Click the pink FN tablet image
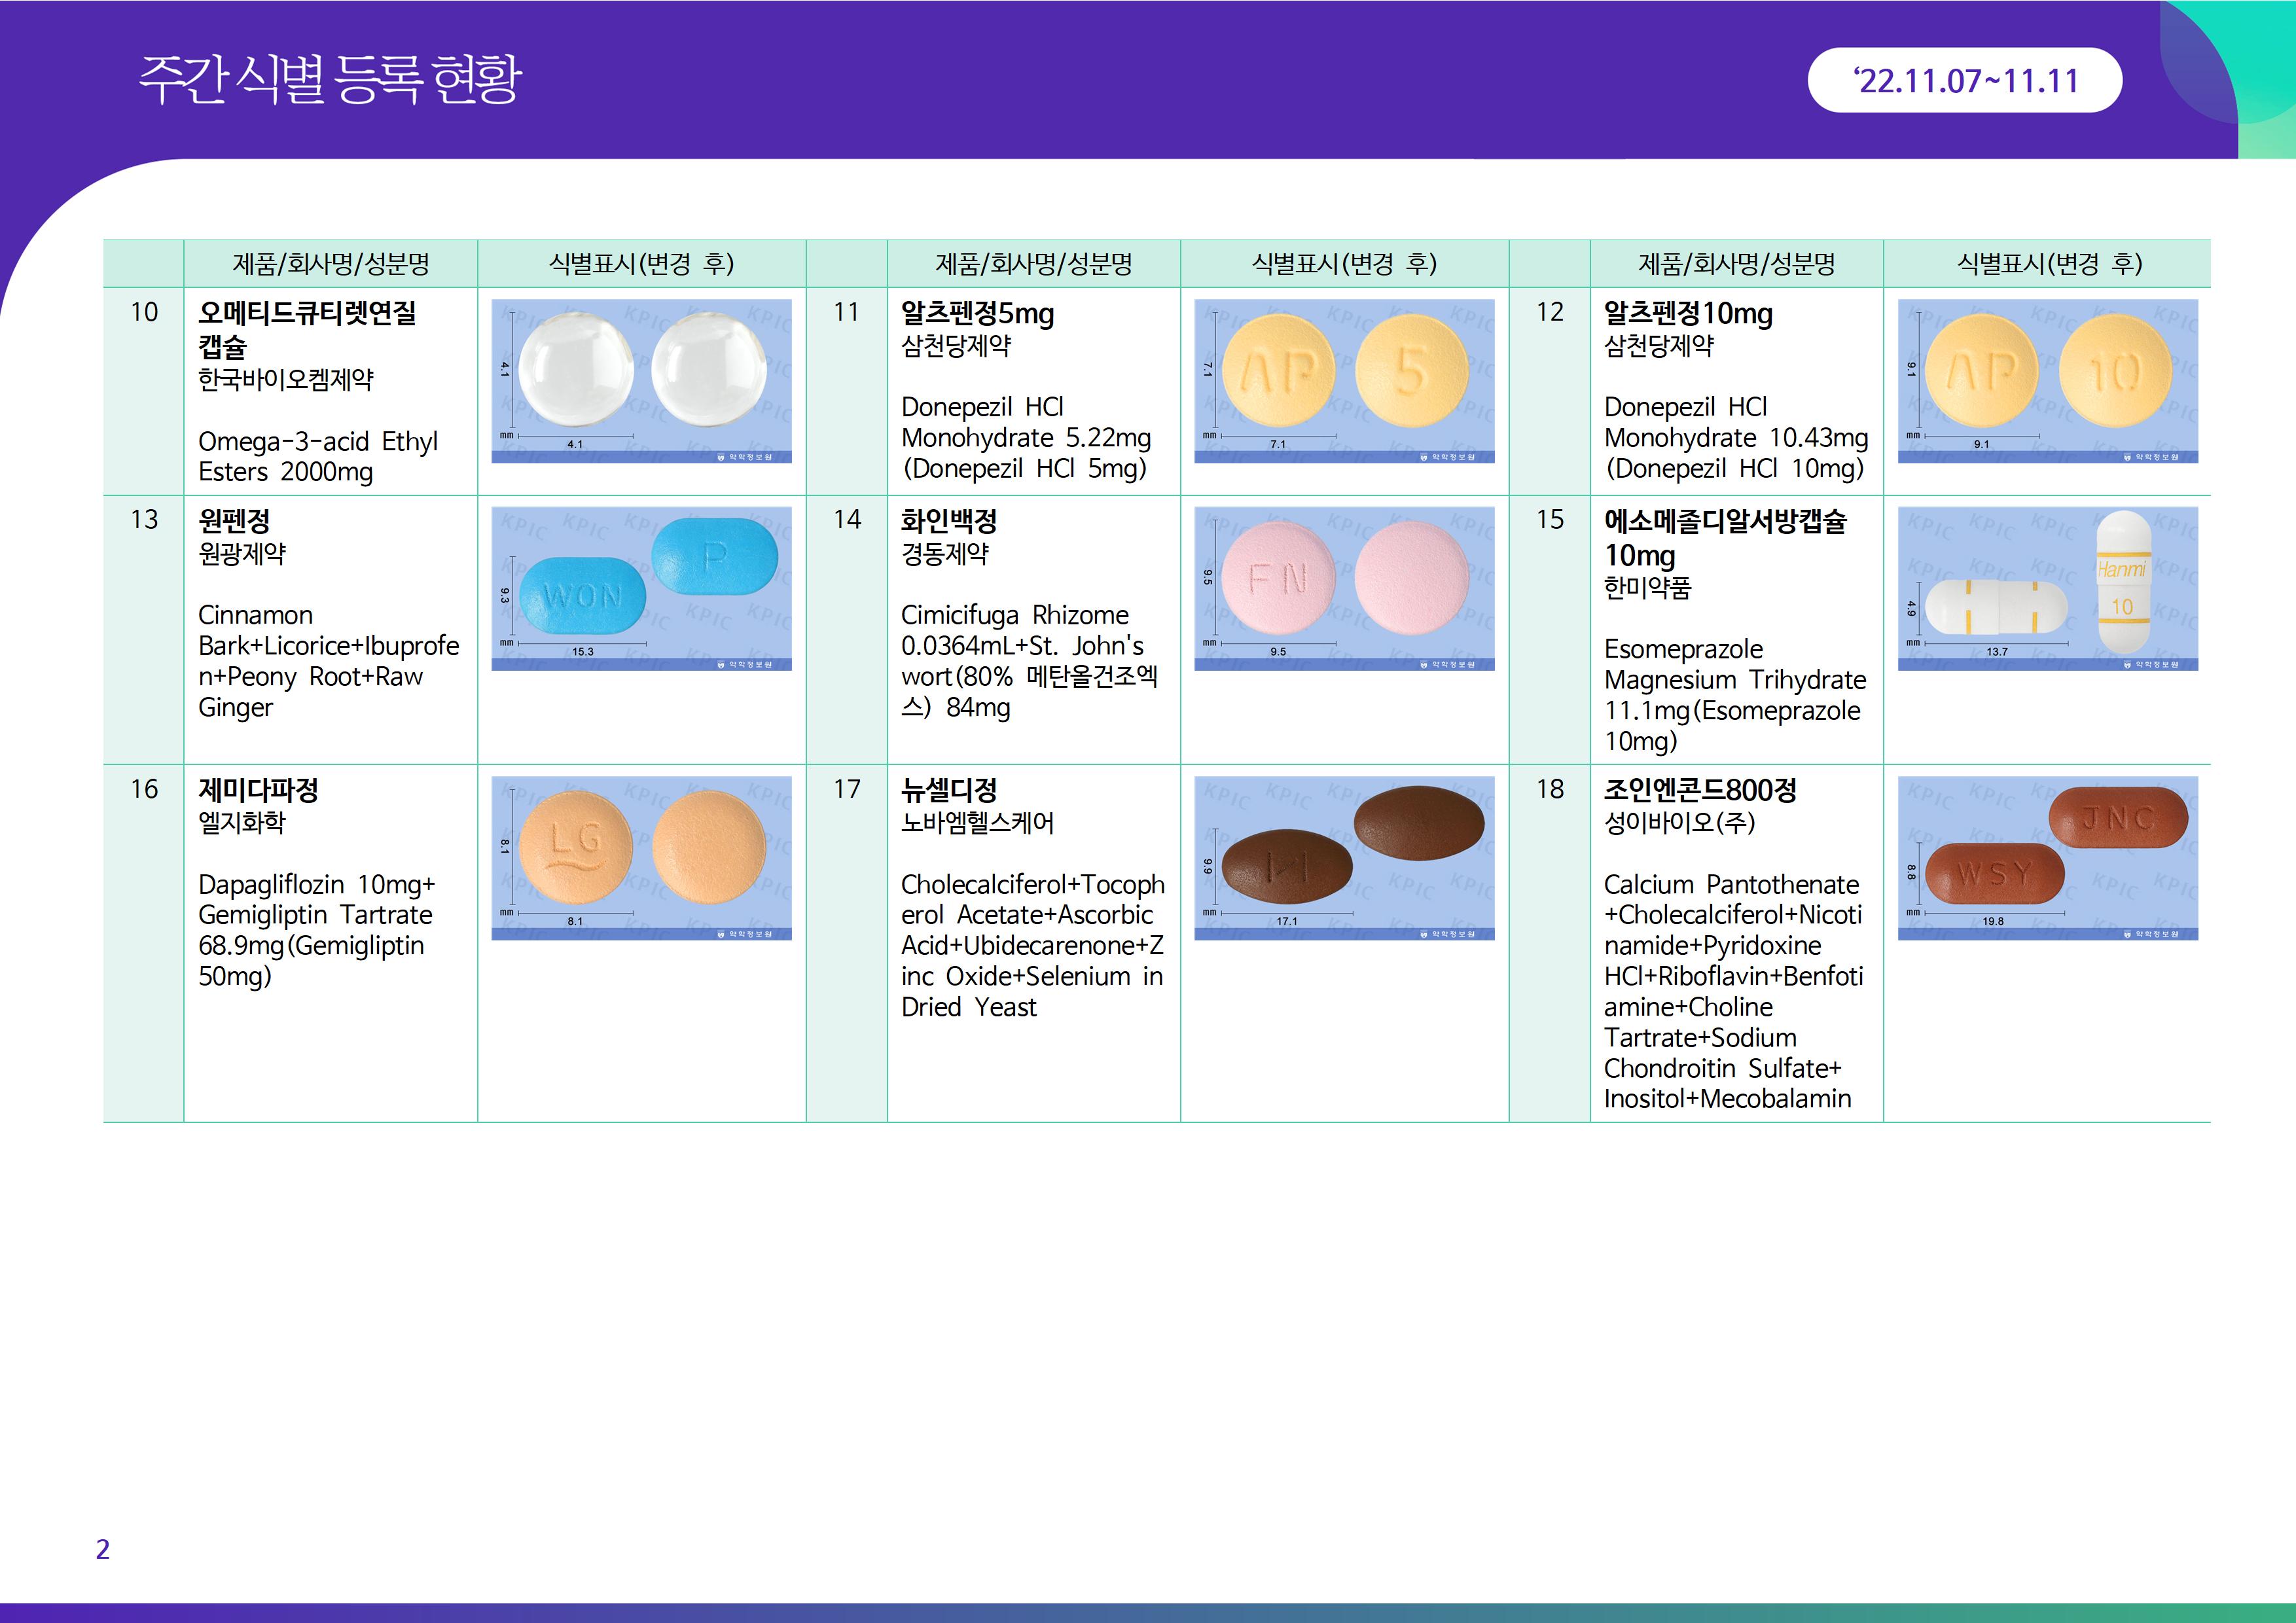 click(x=1344, y=588)
